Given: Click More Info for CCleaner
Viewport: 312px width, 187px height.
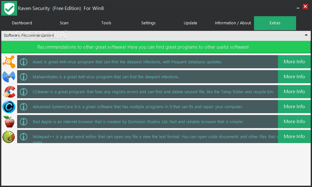Looking at the screenshot, I should [294, 92].
